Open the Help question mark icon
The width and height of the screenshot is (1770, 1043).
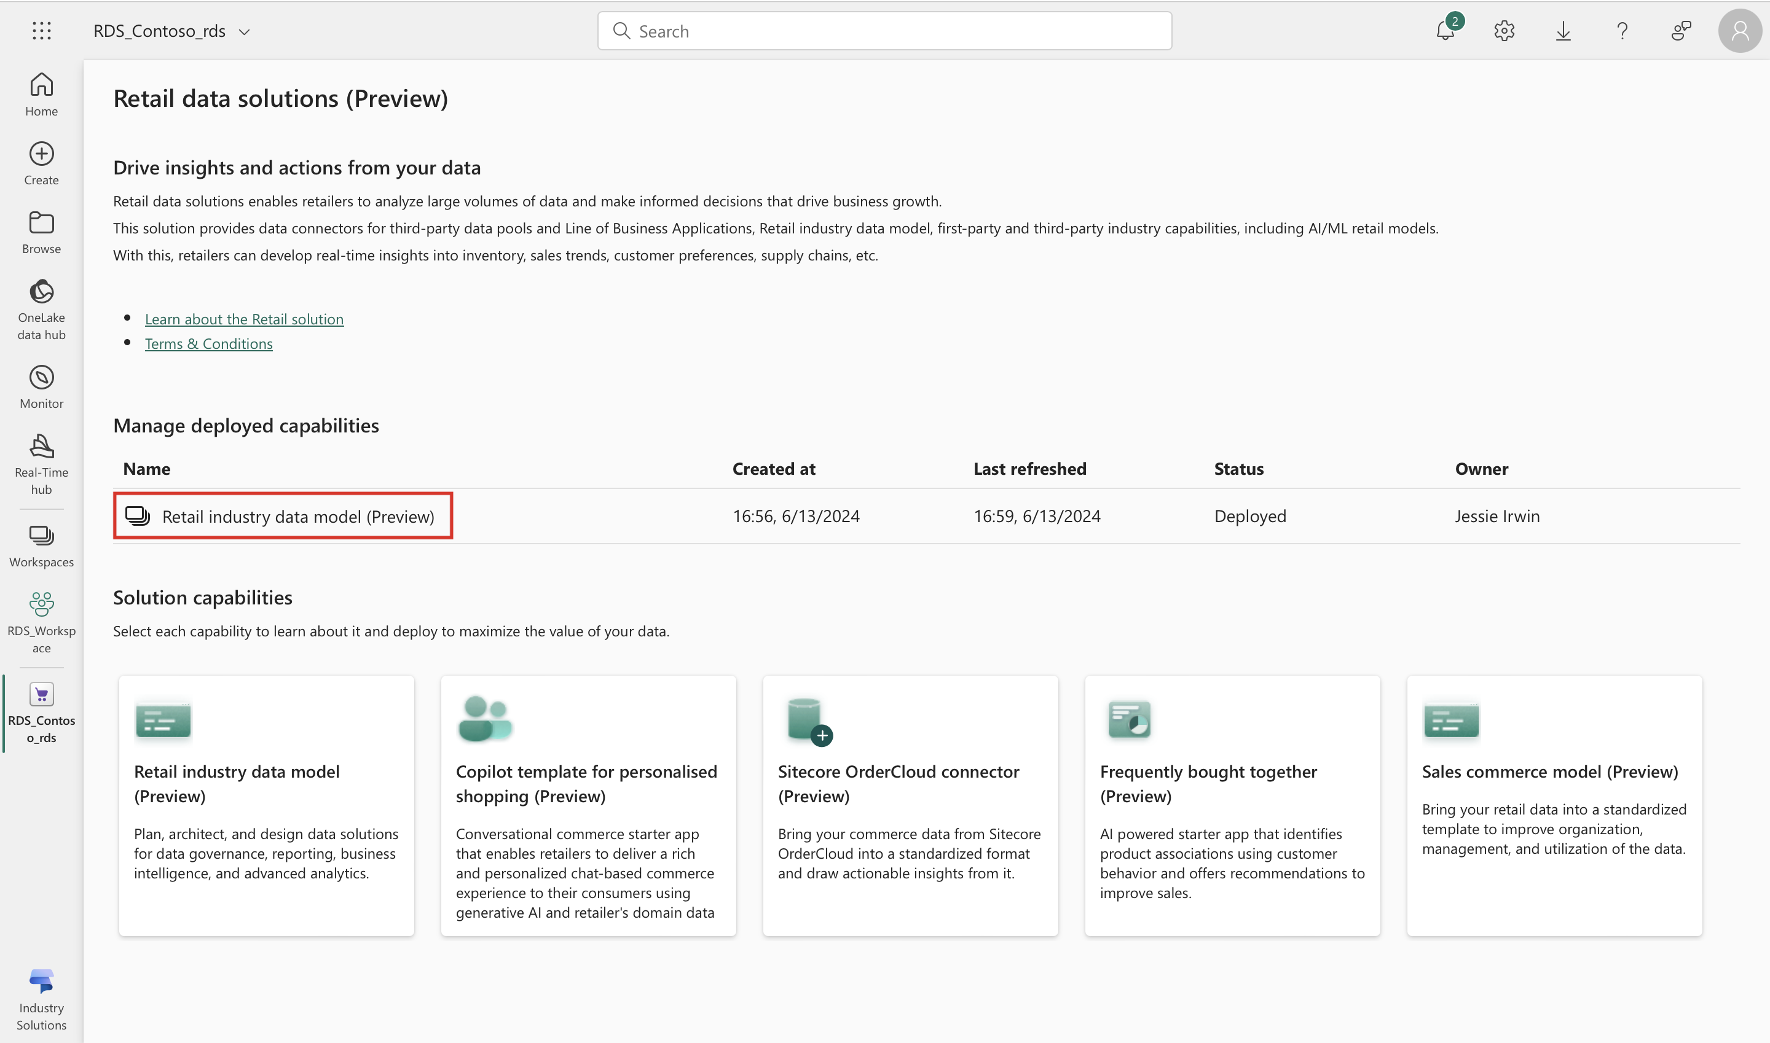coord(1622,31)
